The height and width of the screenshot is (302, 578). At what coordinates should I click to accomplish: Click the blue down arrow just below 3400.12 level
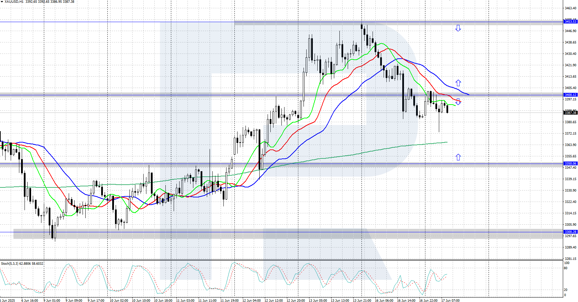coord(458,101)
